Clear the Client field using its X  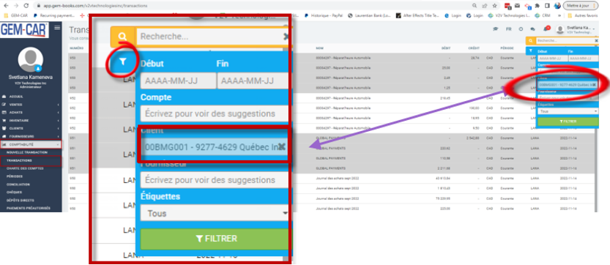pos(282,146)
